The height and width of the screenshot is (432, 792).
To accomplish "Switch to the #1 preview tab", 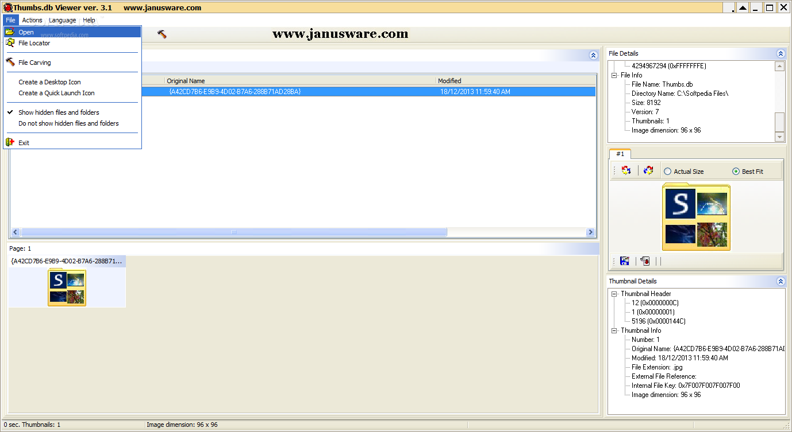I will (x=620, y=154).
